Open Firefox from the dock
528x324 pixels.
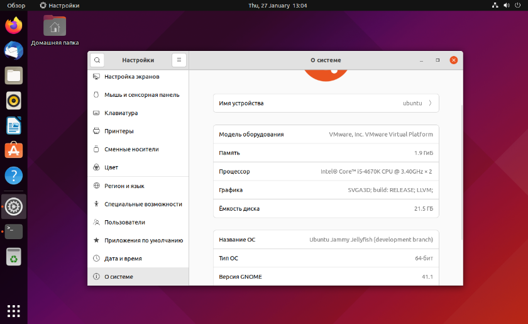[x=13, y=26]
